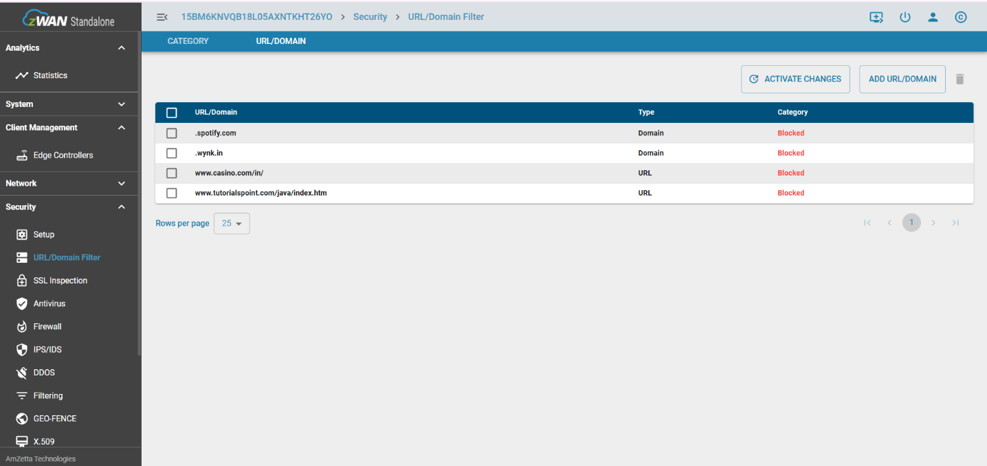Click the URL/Domain Filter sidebar icon
987x466 pixels.
click(x=22, y=257)
